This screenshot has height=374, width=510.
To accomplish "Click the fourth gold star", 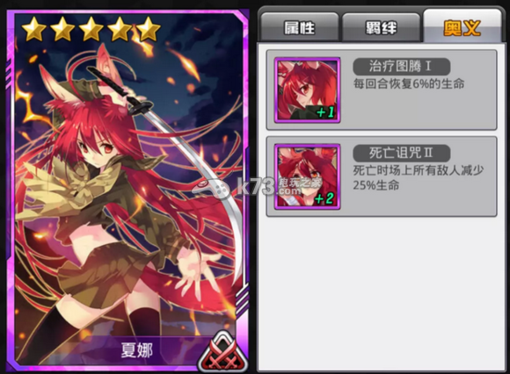I will point(120,29).
